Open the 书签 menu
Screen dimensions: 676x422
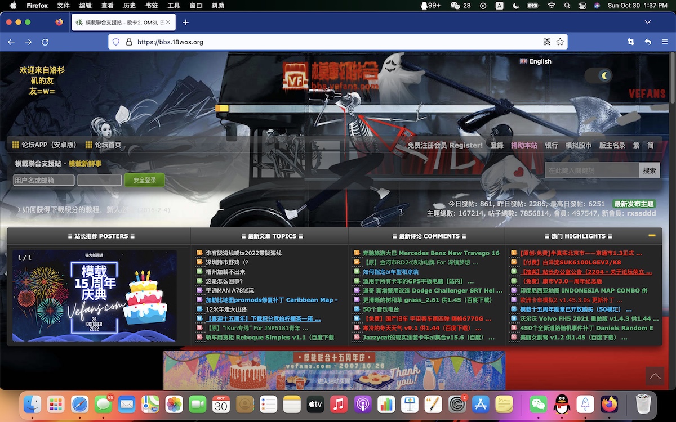pos(152,6)
